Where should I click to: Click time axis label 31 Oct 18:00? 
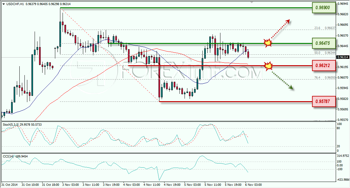(50, 185)
